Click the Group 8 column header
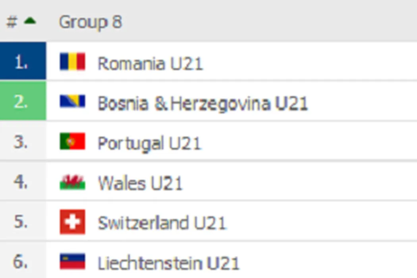This screenshot has height=278, width=417. [90, 22]
